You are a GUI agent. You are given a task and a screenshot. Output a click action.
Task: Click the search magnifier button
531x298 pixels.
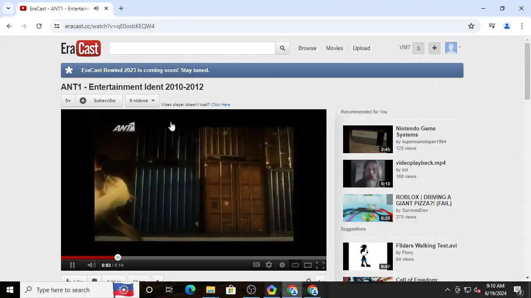tap(283, 48)
